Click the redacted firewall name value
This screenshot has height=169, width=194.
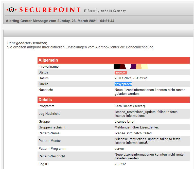(x=131, y=66)
